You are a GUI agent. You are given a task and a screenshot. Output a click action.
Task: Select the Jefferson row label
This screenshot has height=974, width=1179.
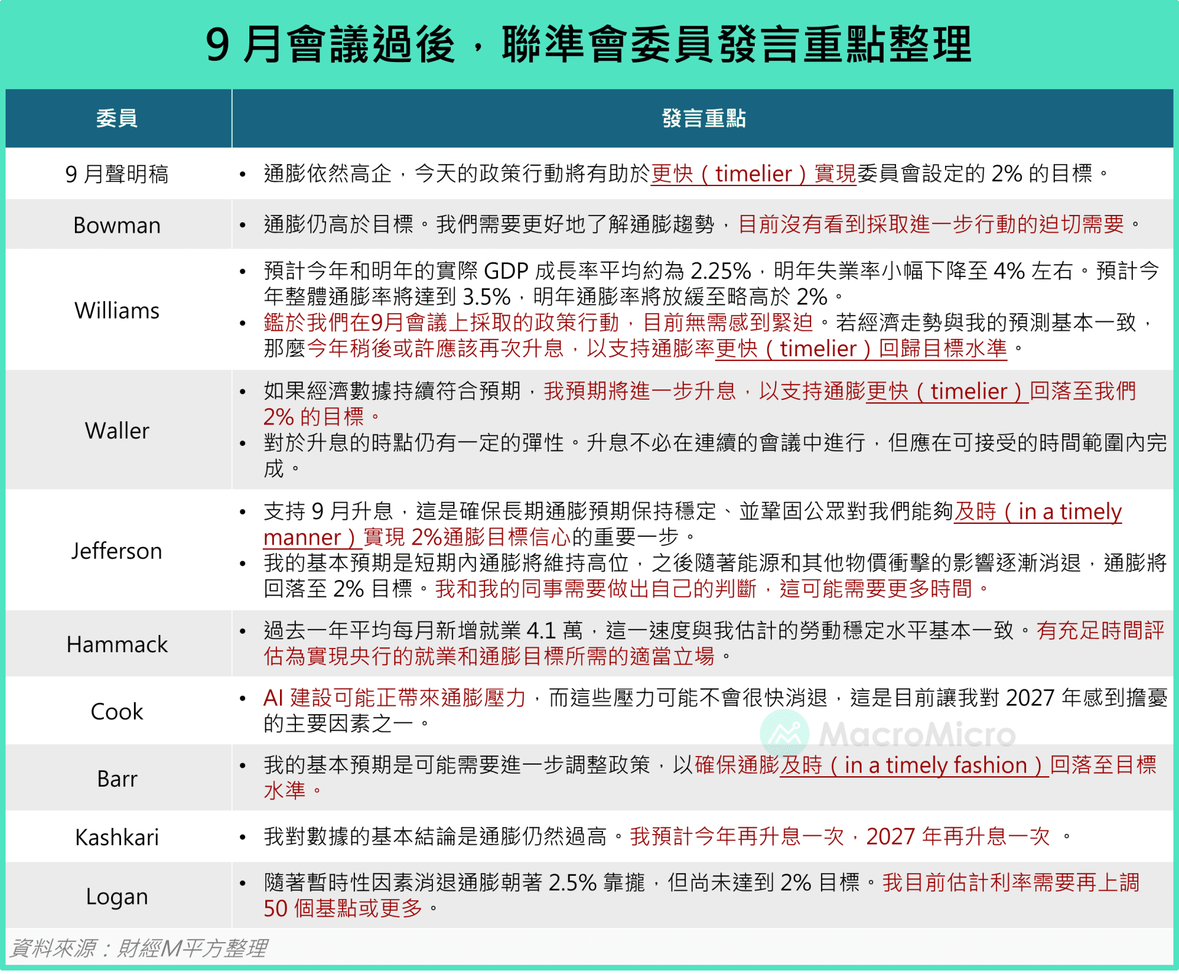tap(117, 551)
